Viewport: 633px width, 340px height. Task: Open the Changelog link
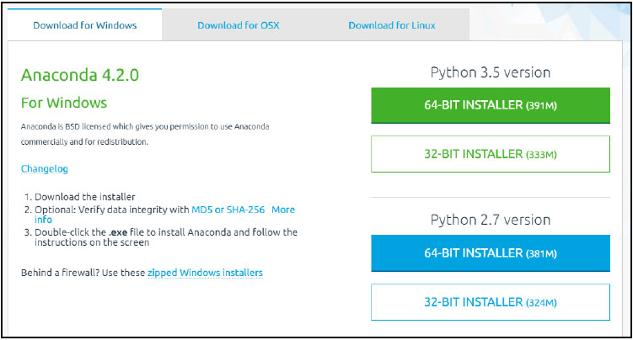(x=45, y=169)
